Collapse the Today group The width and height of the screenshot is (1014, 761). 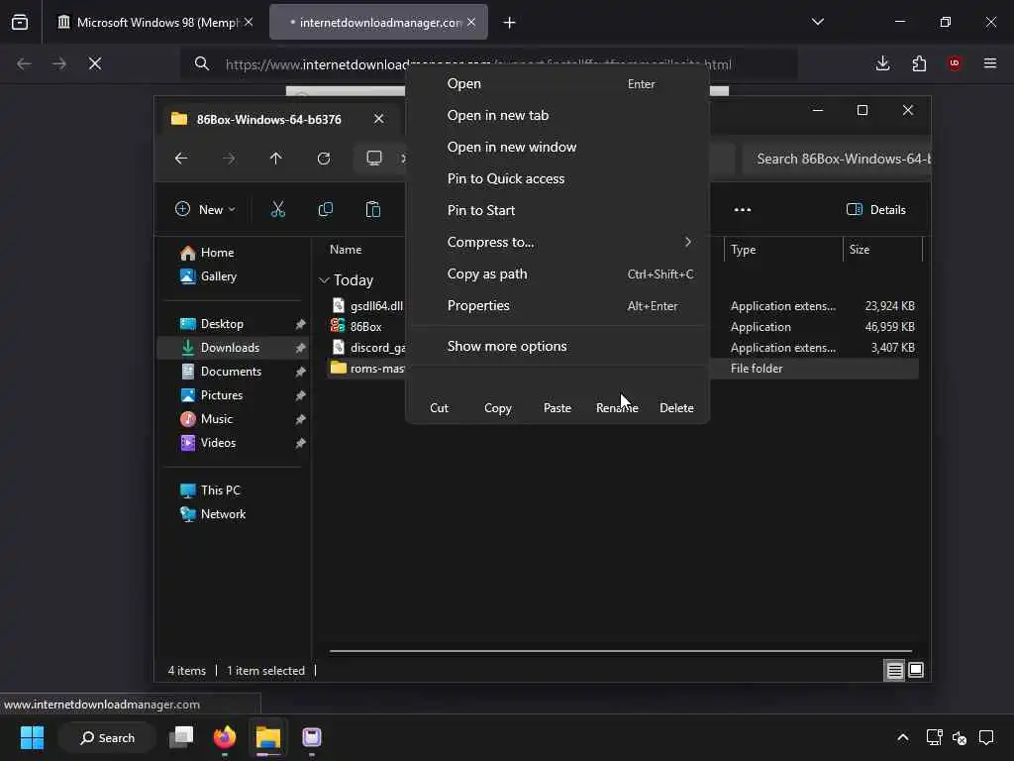pos(324,280)
